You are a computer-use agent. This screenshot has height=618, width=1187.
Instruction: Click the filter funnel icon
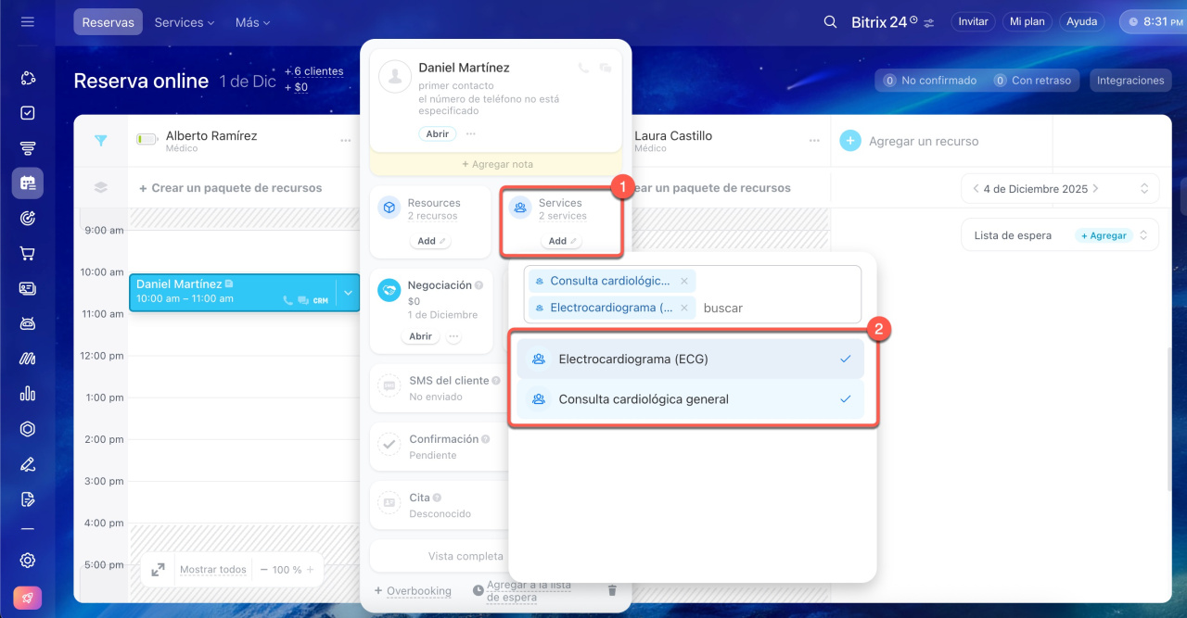[x=101, y=141]
